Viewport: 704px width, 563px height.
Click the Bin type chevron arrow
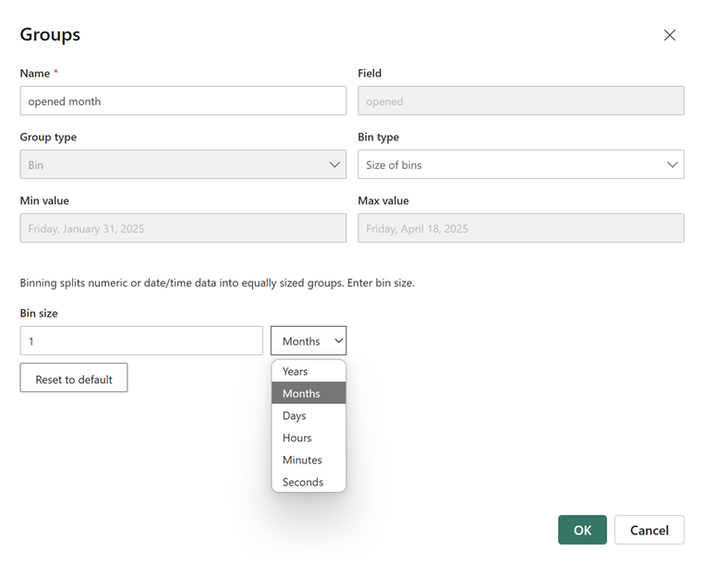pos(672,165)
